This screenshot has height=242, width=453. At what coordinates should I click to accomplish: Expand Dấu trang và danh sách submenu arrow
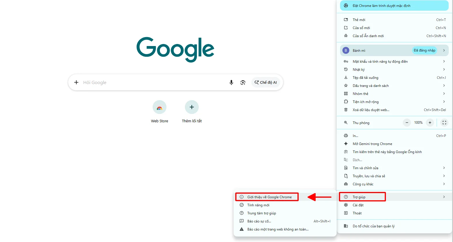[444, 85]
